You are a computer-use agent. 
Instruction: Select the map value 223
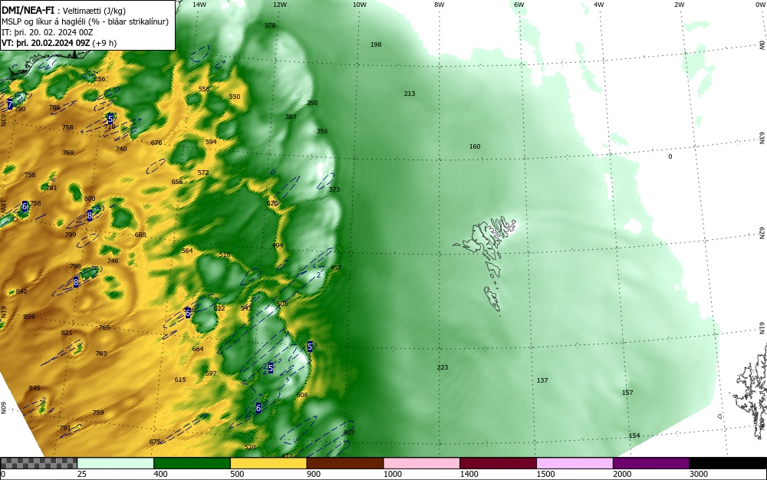point(443,367)
